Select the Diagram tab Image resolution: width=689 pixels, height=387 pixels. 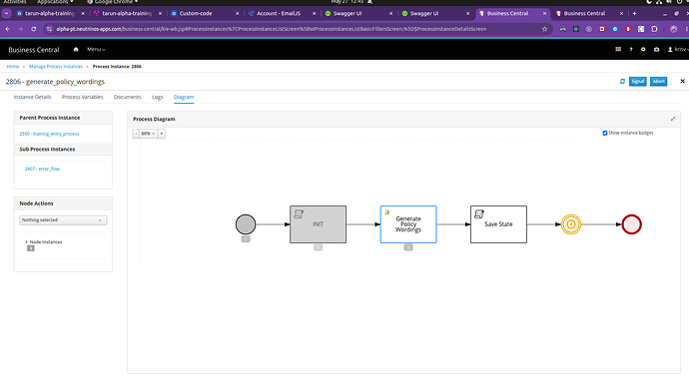[184, 97]
